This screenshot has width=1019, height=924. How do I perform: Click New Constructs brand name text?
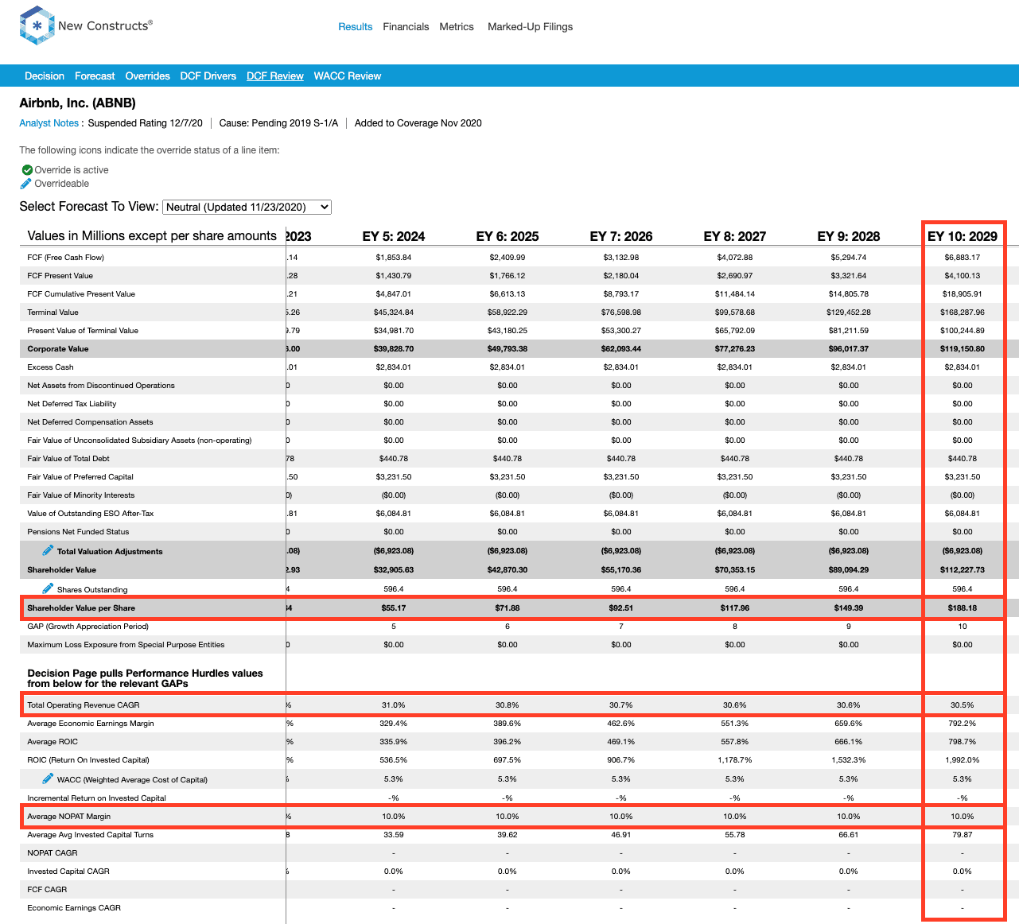(x=105, y=25)
